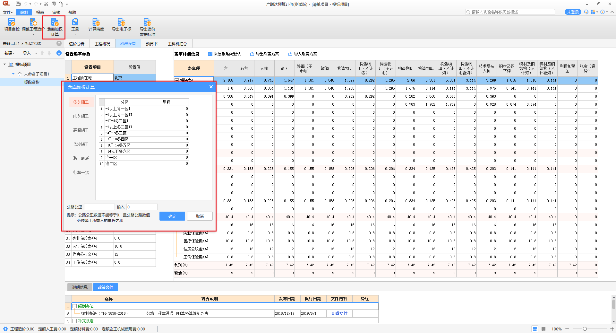Switch to 说明信息 bottom tab
616x333 pixels.
coord(80,287)
